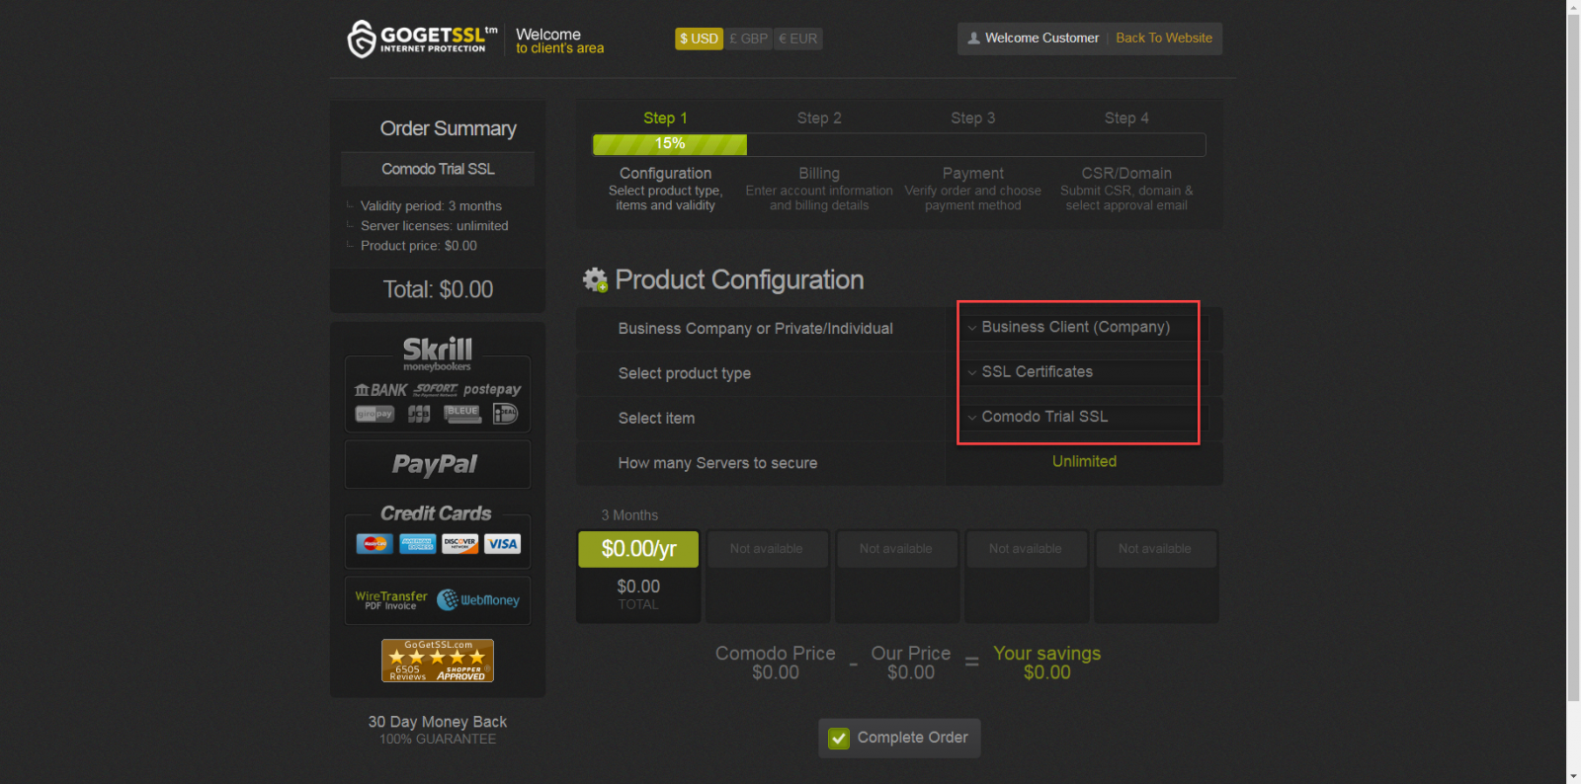Screen dimensions: 1581x784
Task: Select the $0.00/yr 3 Months plan
Action: [638, 549]
